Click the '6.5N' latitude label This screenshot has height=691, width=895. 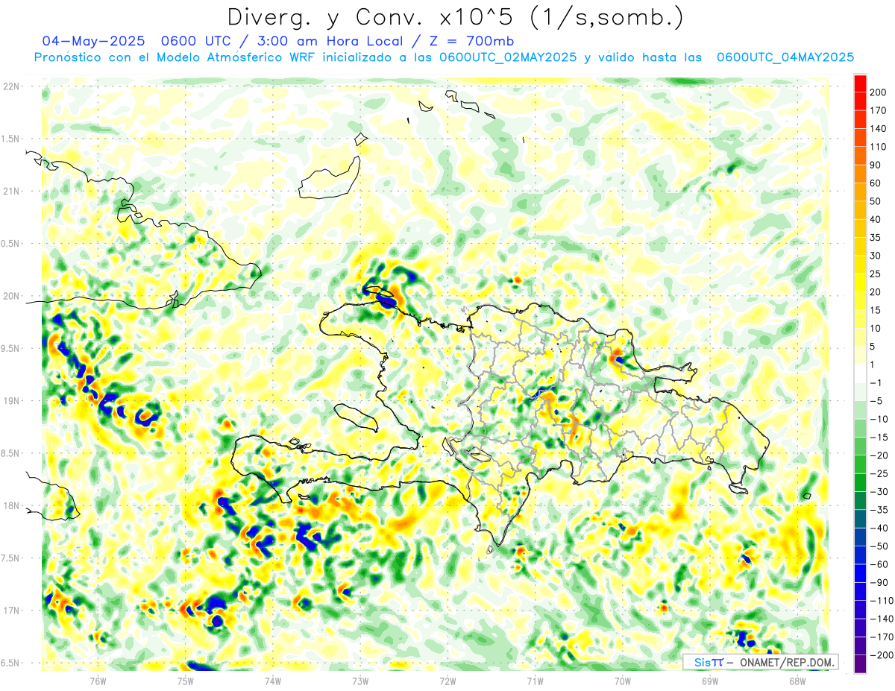click(11, 663)
